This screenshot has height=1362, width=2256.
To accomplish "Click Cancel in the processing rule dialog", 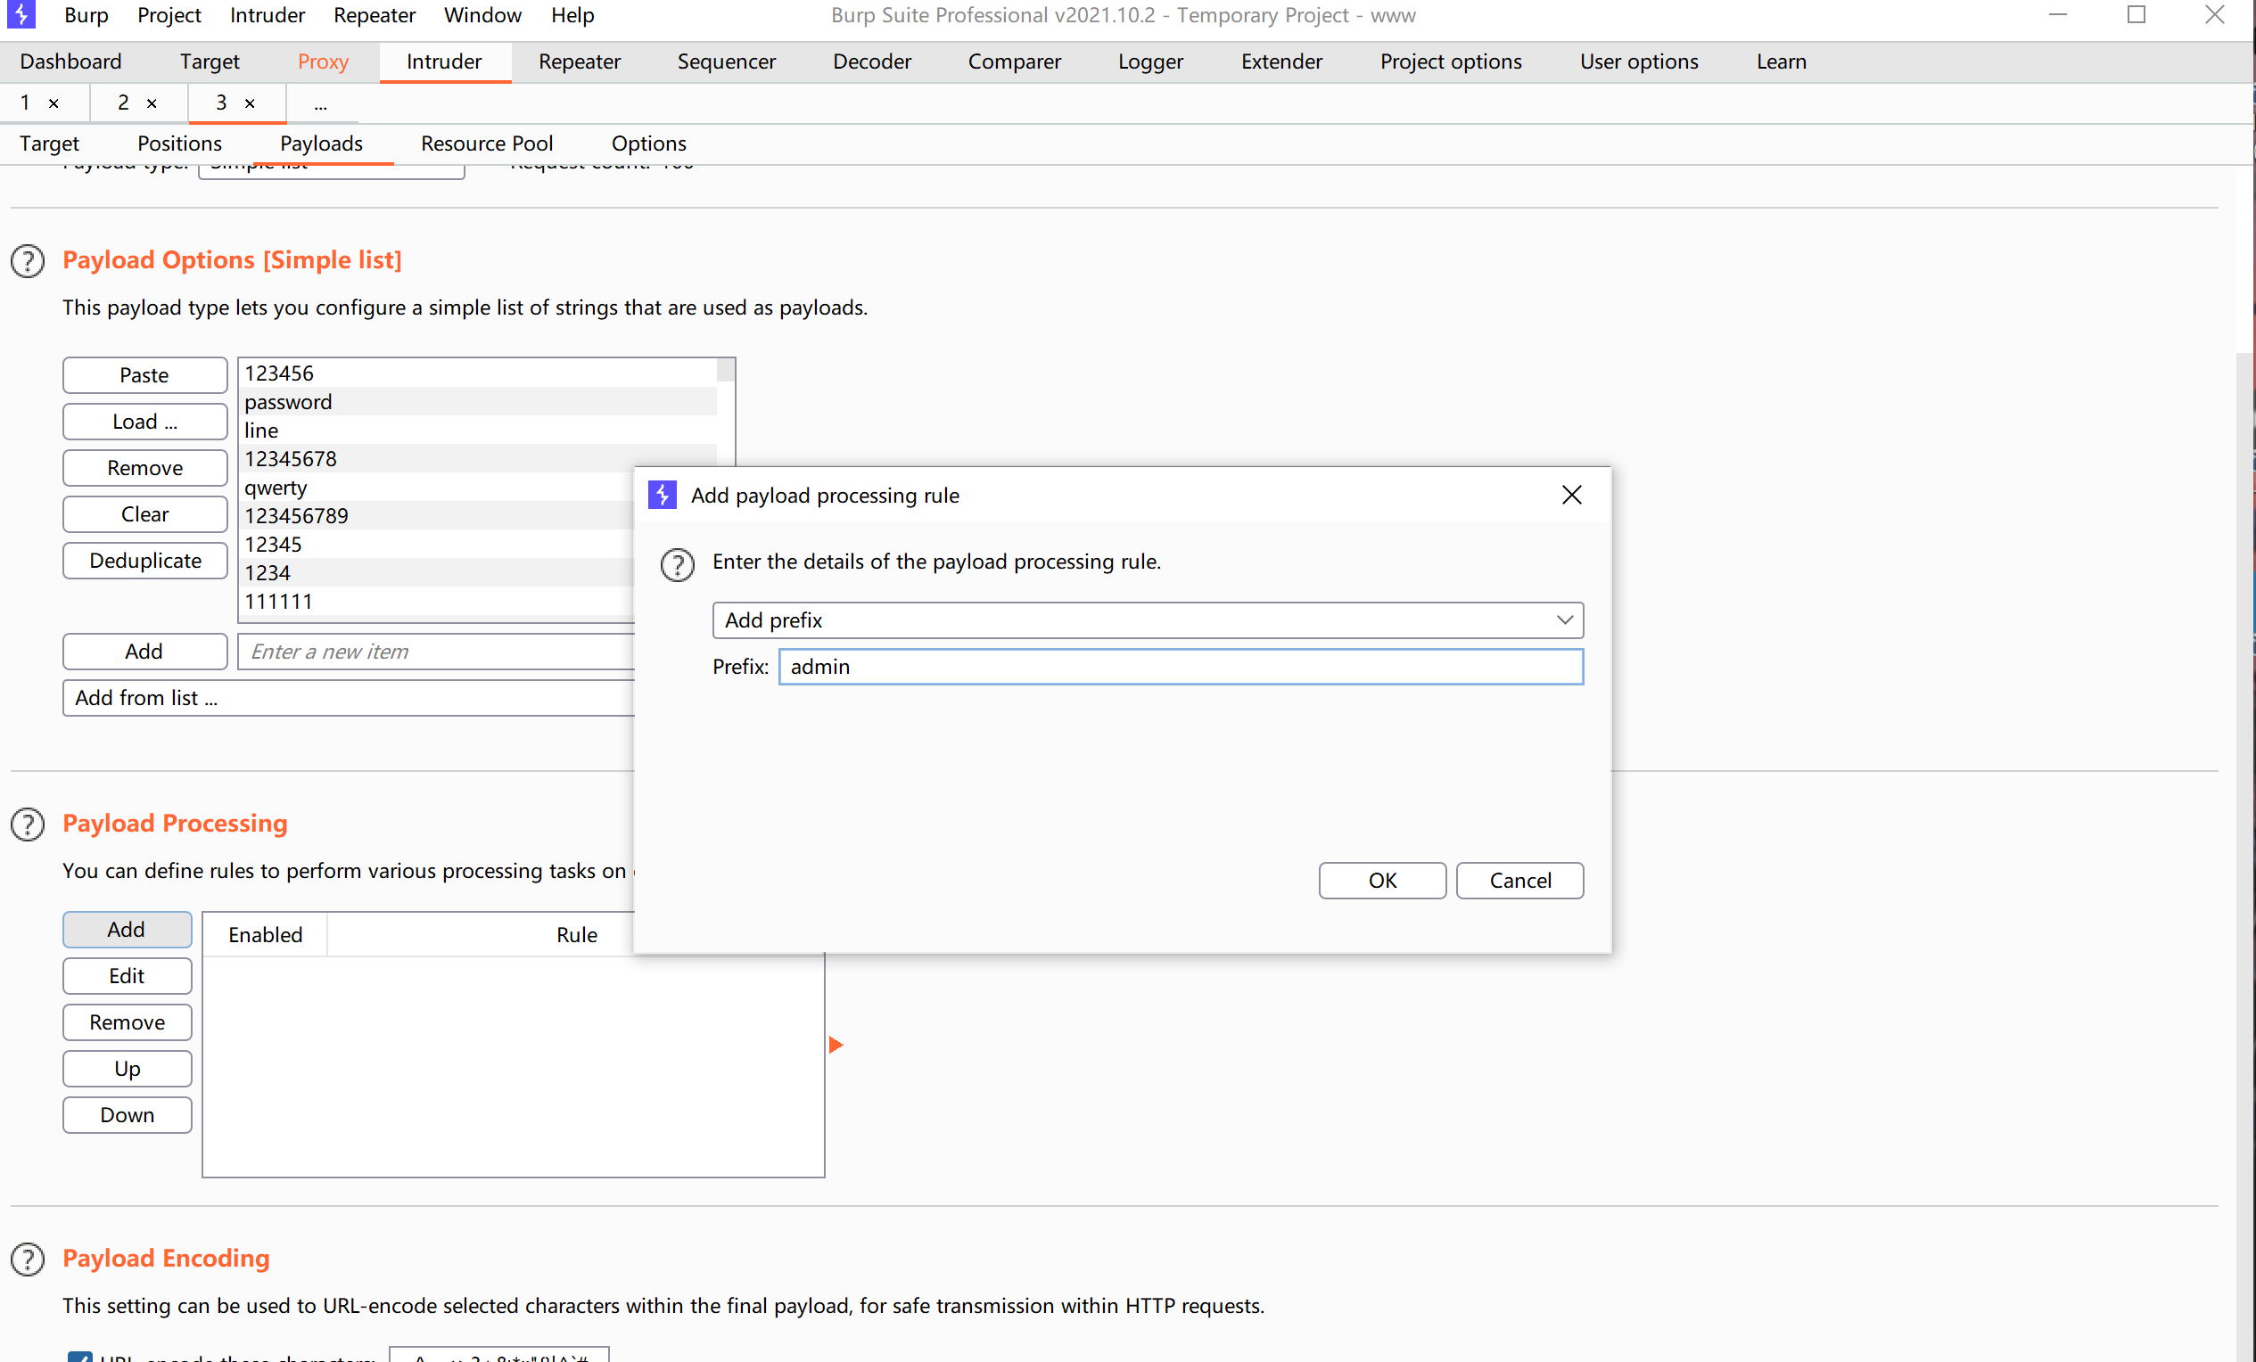I will (1519, 881).
